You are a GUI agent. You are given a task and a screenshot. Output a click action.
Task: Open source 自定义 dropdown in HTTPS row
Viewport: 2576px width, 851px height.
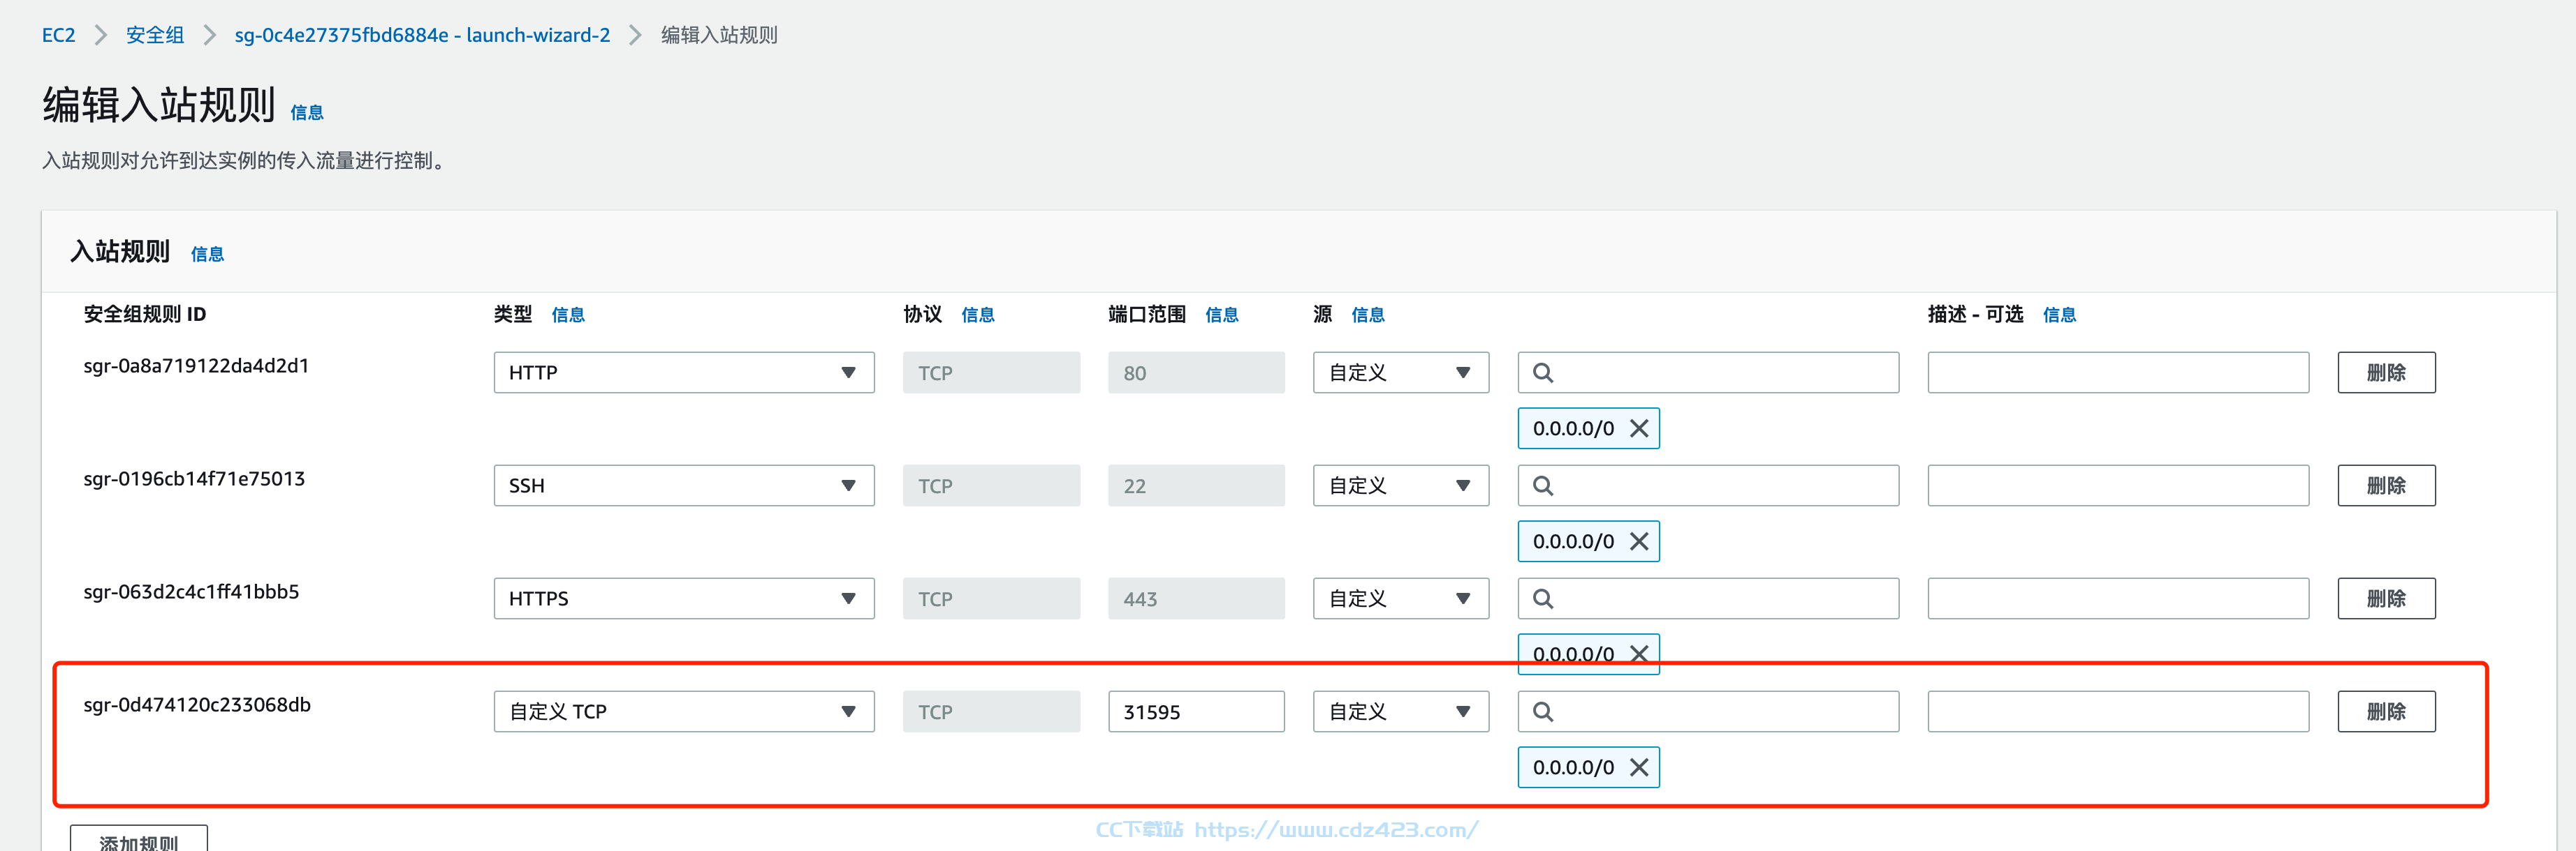tap(1401, 598)
